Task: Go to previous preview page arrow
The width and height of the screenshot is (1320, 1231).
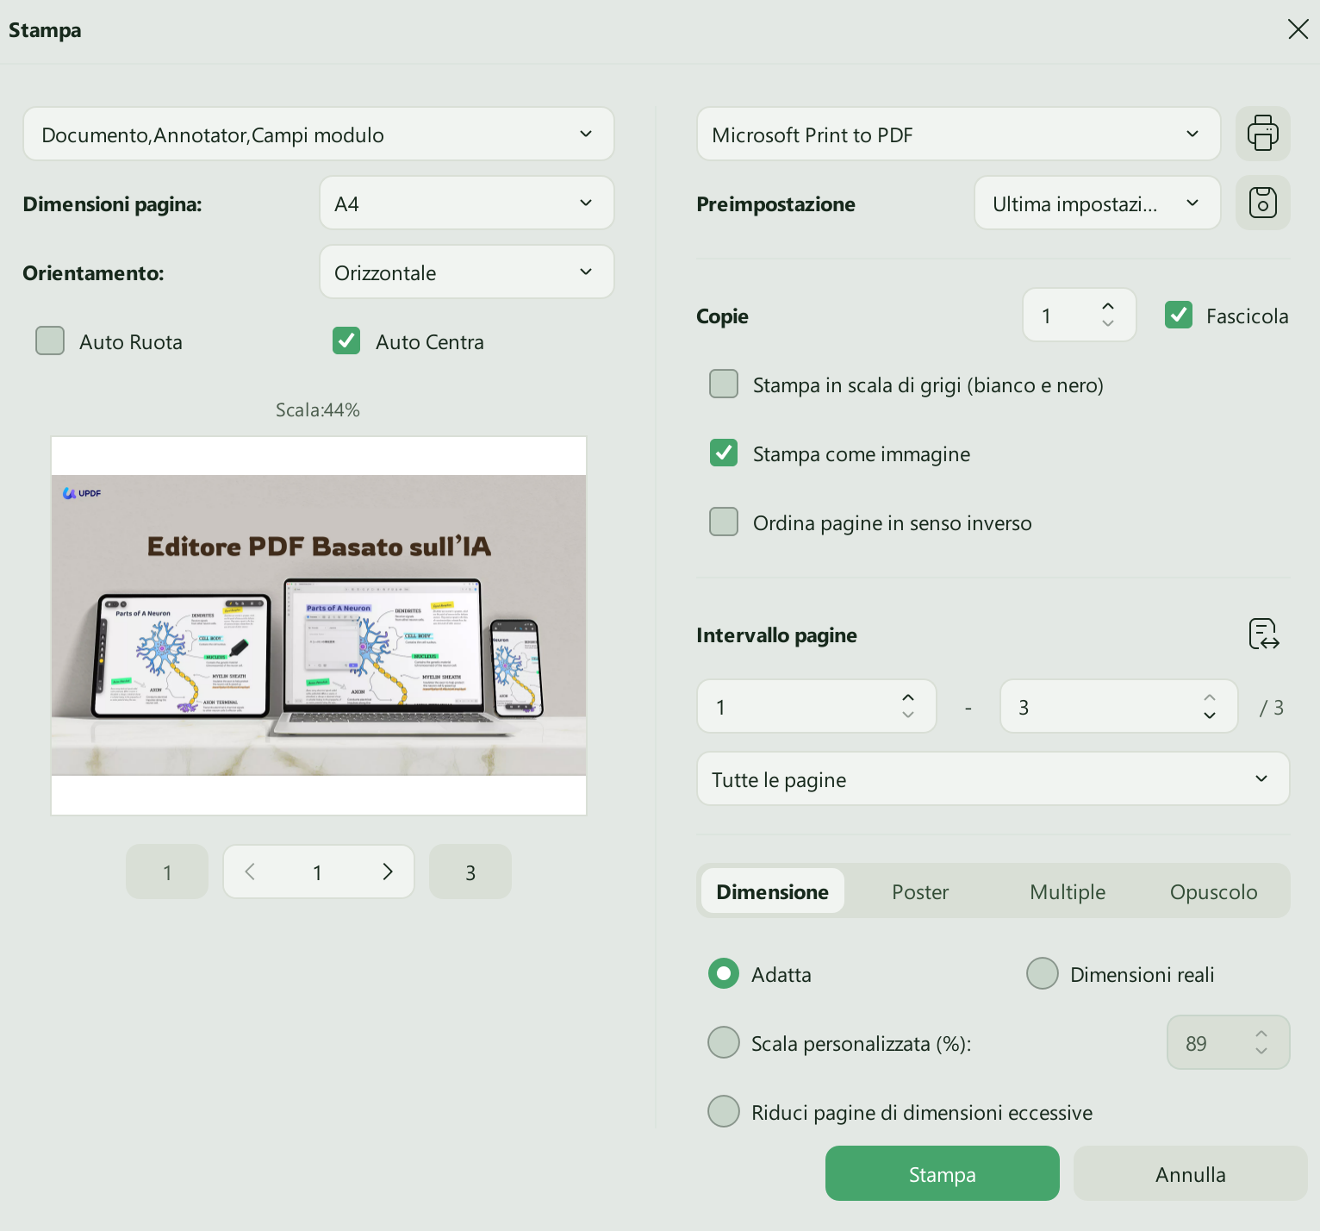Action: pos(250,872)
